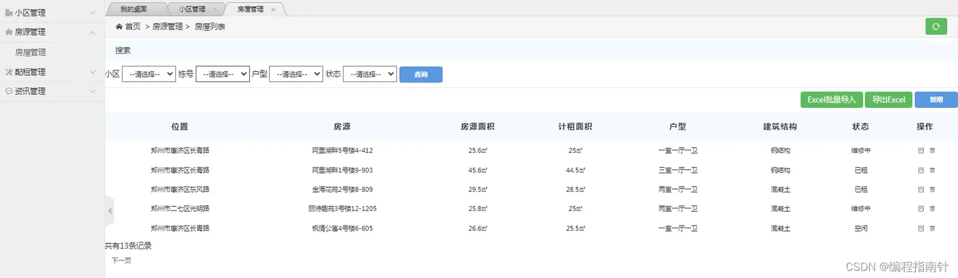The image size is (958, 278).
Task: Click the 房源管理 breadcrumb link
Action: click(168, 27)
